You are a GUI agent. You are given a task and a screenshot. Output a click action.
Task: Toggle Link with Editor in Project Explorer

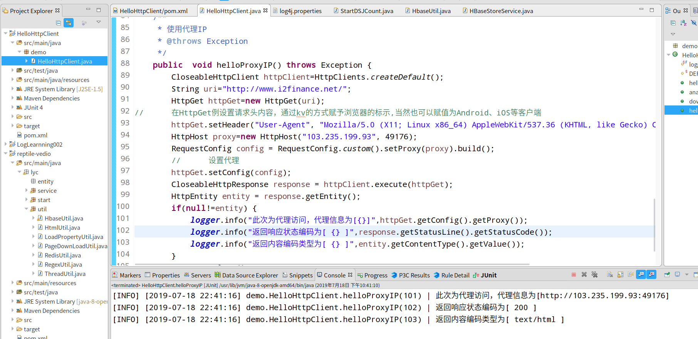[x=69, y=23]
